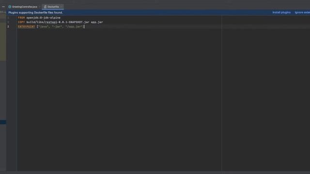Image resolution: width=310 pixels, height=174 pixels.
Task: Click the Install plugins link
Action: point(281,13)
